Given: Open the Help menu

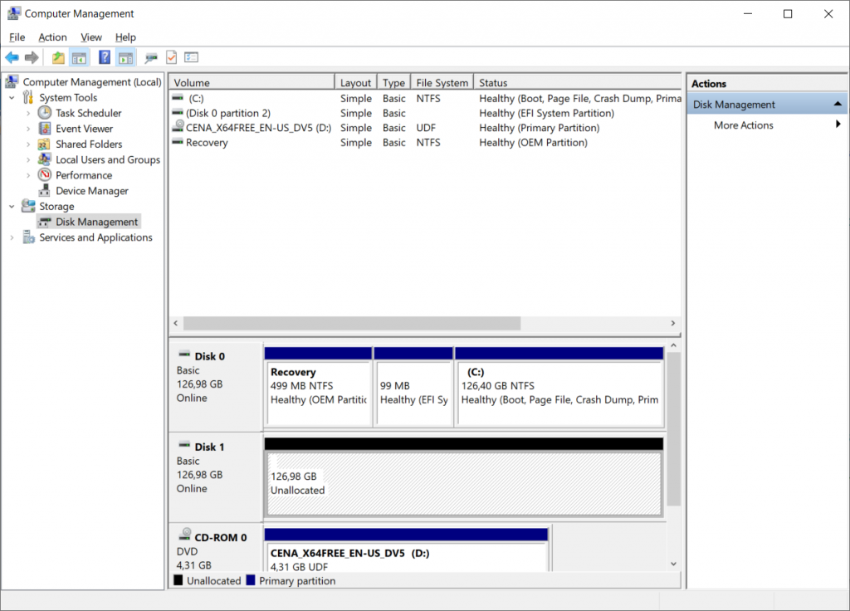Looking at the screenshot, I should [125, 37].
